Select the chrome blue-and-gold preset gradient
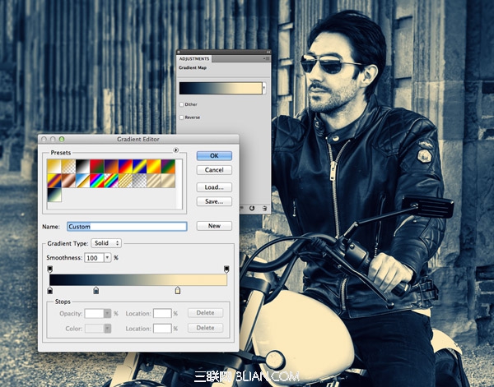Image resolution: width=494 pixels, height=387 pixels. (82, 181)
